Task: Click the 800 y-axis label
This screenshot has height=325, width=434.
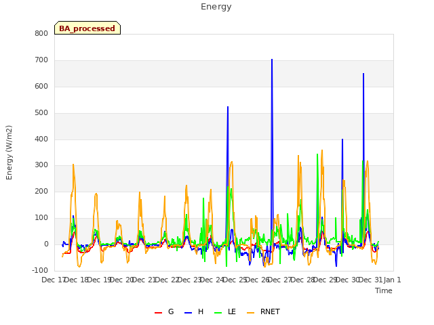Action: pyautogui.click(x=41, y=34)
